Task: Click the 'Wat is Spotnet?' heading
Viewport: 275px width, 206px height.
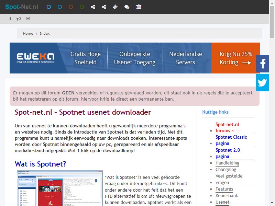Action: (x=40, y=164)
